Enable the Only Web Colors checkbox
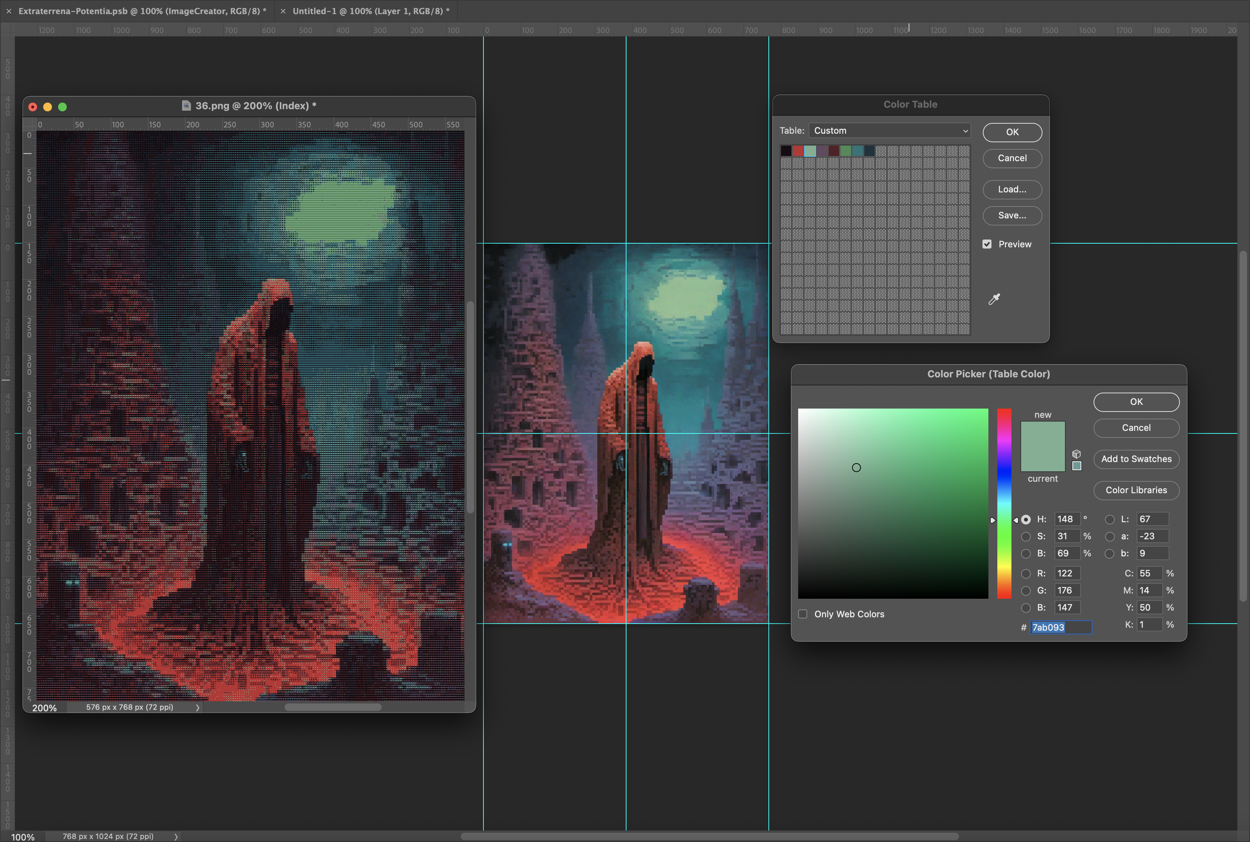 point(803,614)
